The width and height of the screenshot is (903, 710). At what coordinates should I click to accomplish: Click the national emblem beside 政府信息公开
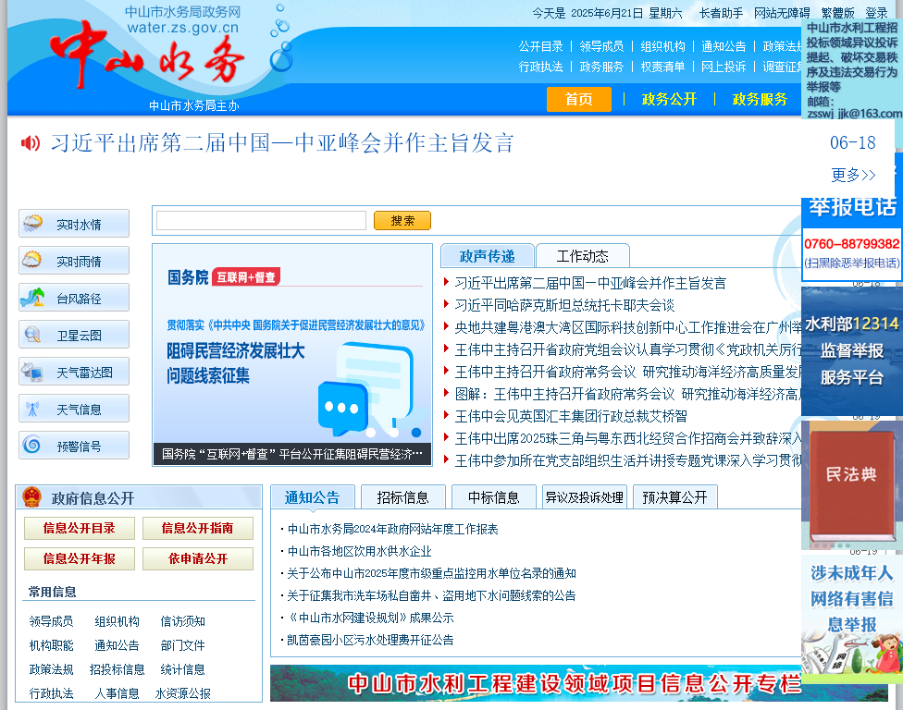point(32,497)
